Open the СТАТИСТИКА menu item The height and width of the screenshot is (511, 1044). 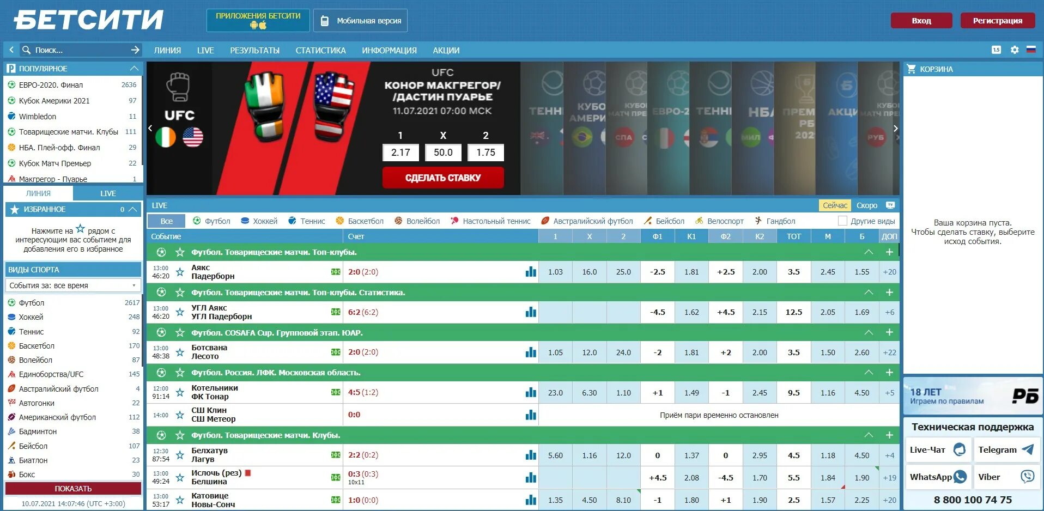pos(320,50)
